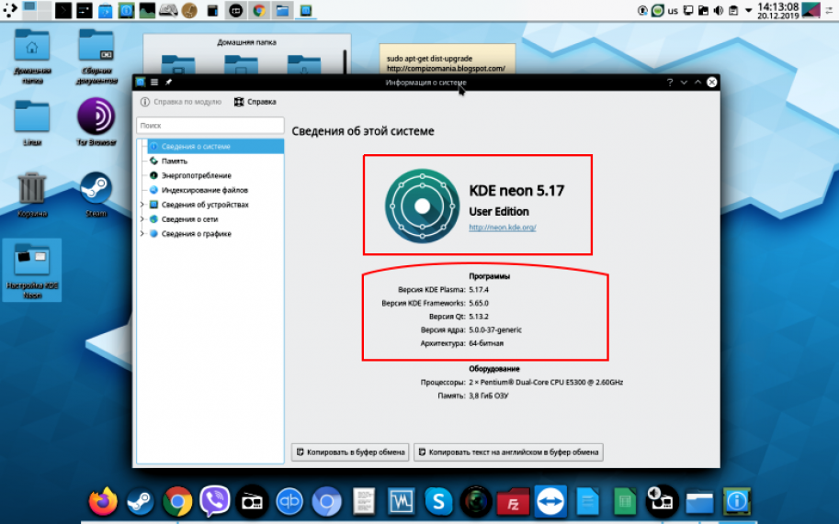This screenshot has width=839, height=524.
Task: Click the Поиск search field
Action: (x=210, y=125)
